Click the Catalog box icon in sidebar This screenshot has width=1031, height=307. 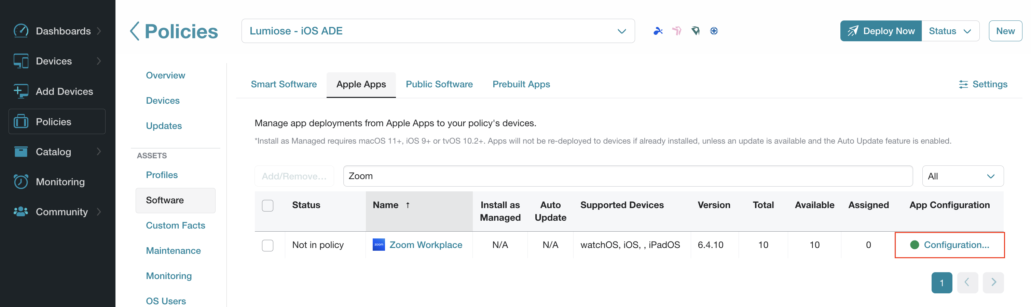21,151
